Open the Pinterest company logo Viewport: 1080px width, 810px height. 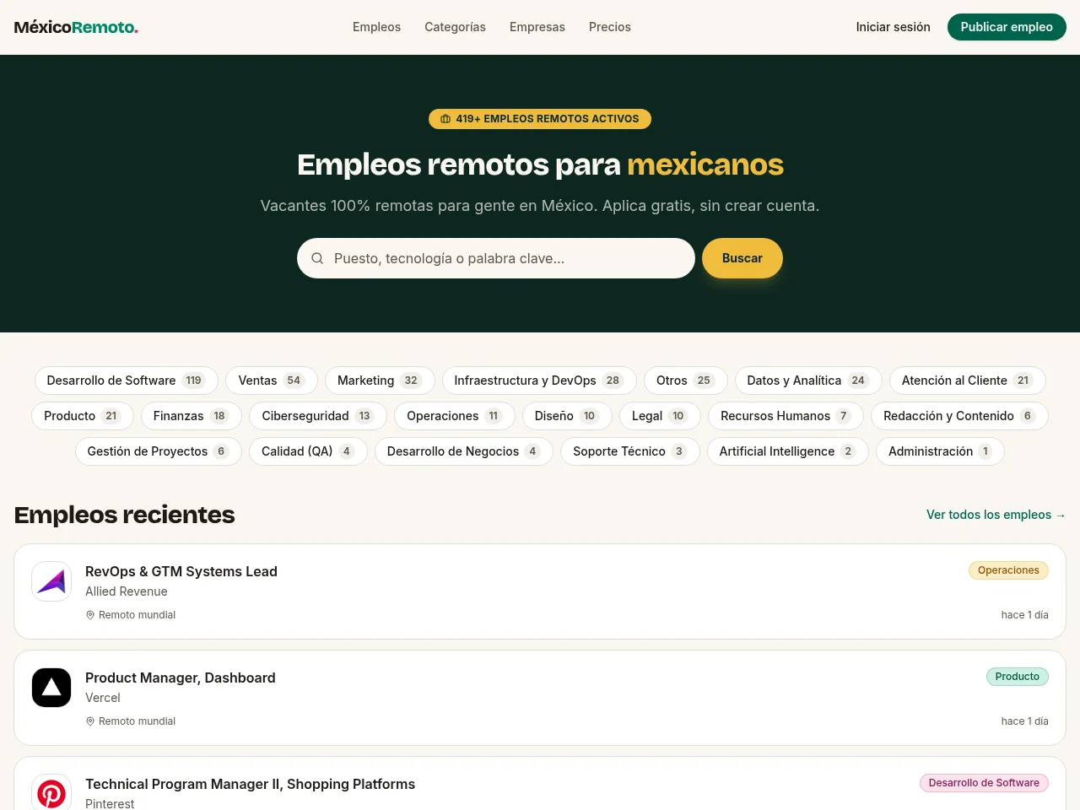(51, 793)
